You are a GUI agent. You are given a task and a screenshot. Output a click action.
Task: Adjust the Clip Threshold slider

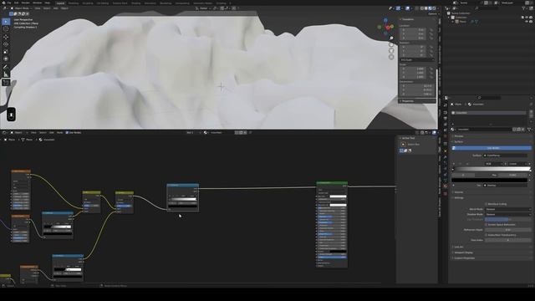[x=507, y=219]
